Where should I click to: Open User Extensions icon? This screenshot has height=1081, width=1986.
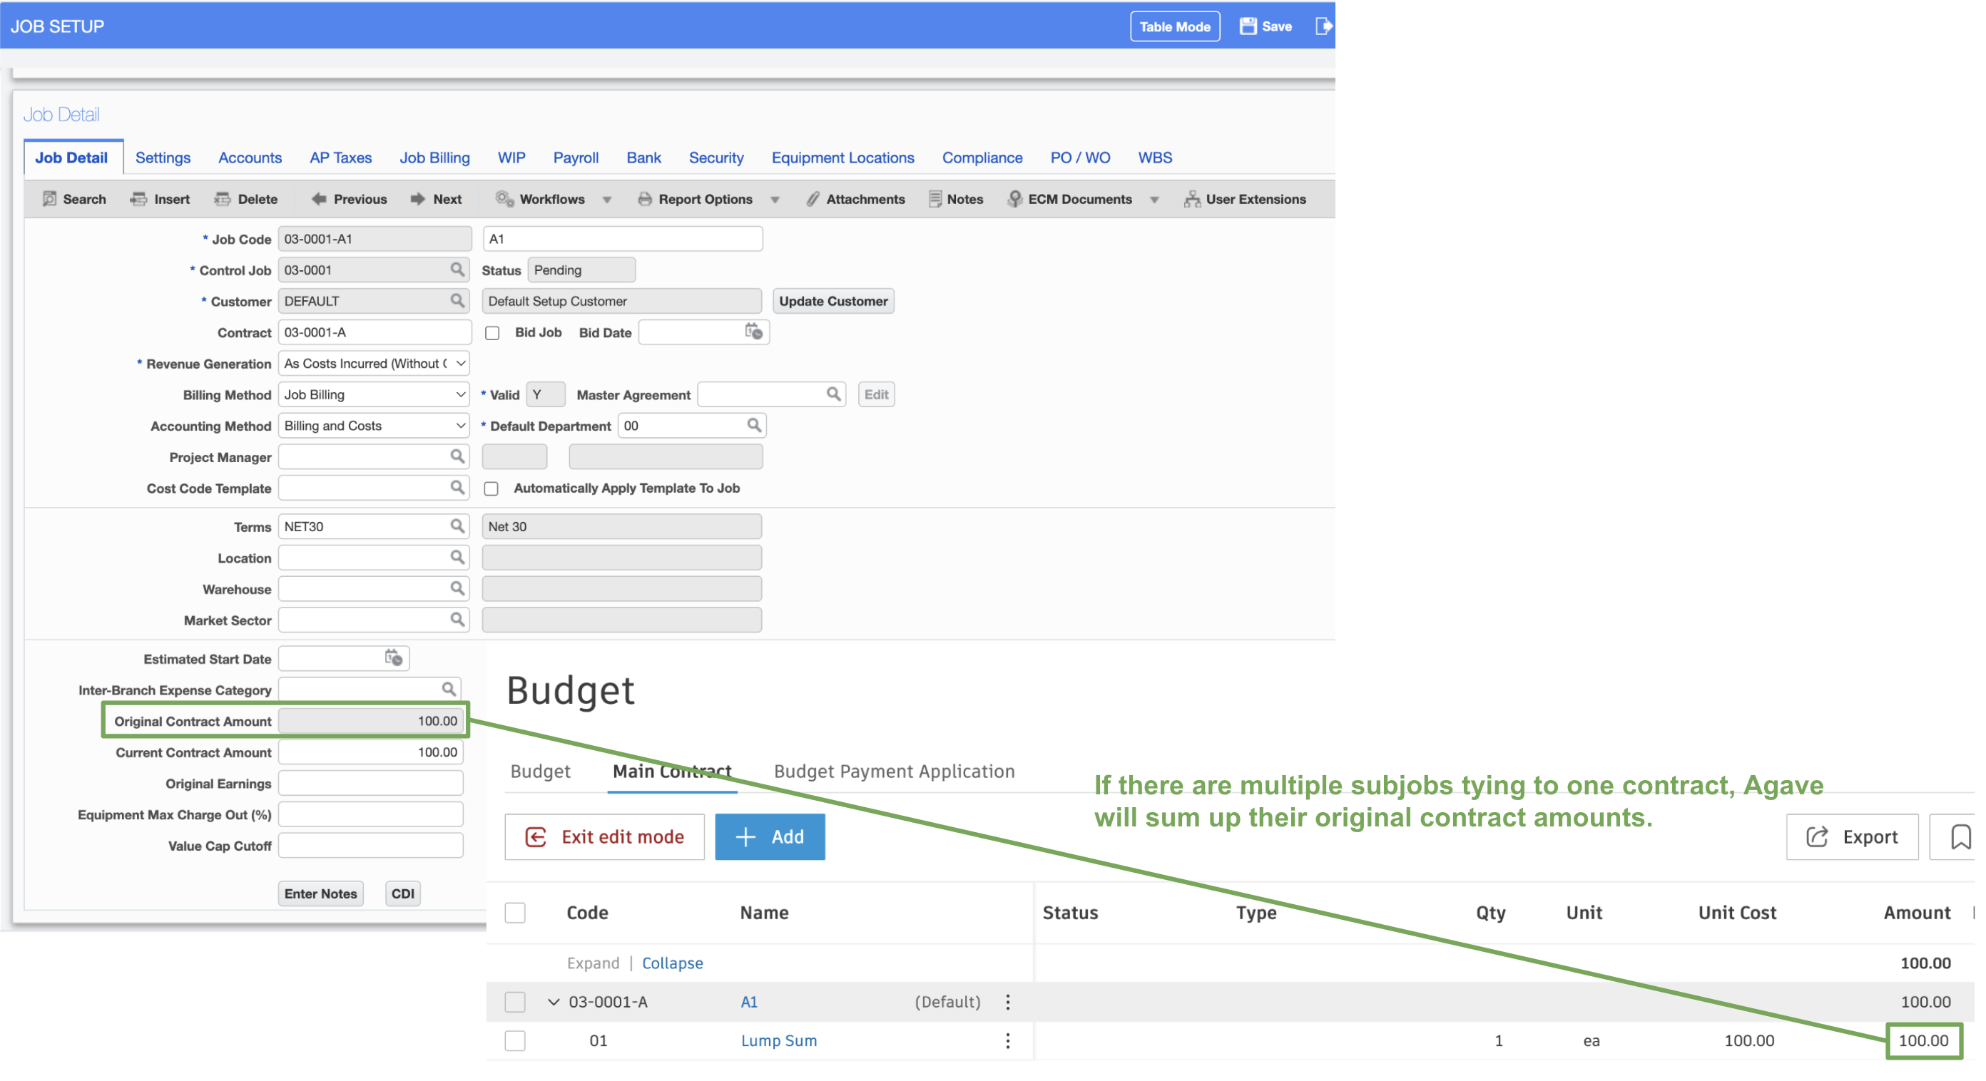coord(1192,199)
